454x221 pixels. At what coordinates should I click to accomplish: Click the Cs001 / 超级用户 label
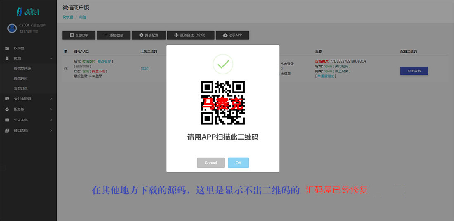pyautogui.click(x=33, y=26)
